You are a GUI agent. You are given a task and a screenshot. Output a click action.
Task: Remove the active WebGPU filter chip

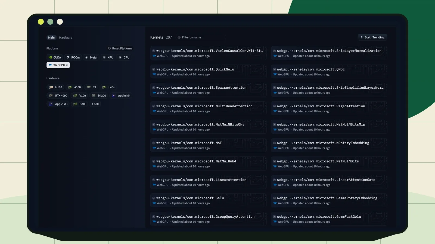click(x=67, y=65)
